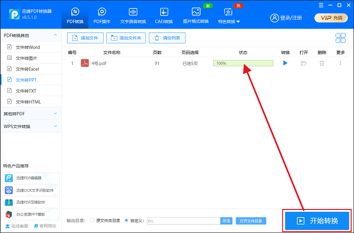354x233 pixels.
Task: Click the output path field D:\
Action: [x=184, y=221]
